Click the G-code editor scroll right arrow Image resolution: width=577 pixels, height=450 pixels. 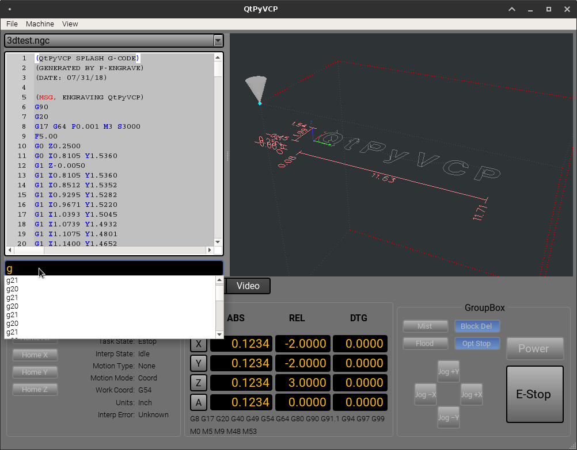[210, 250]
